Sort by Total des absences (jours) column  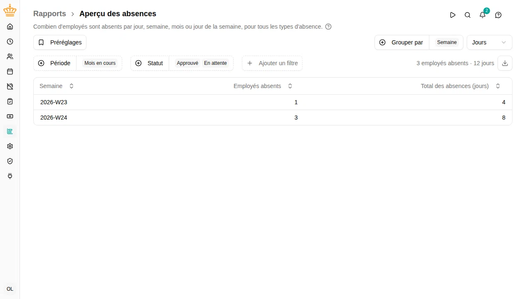461,86
